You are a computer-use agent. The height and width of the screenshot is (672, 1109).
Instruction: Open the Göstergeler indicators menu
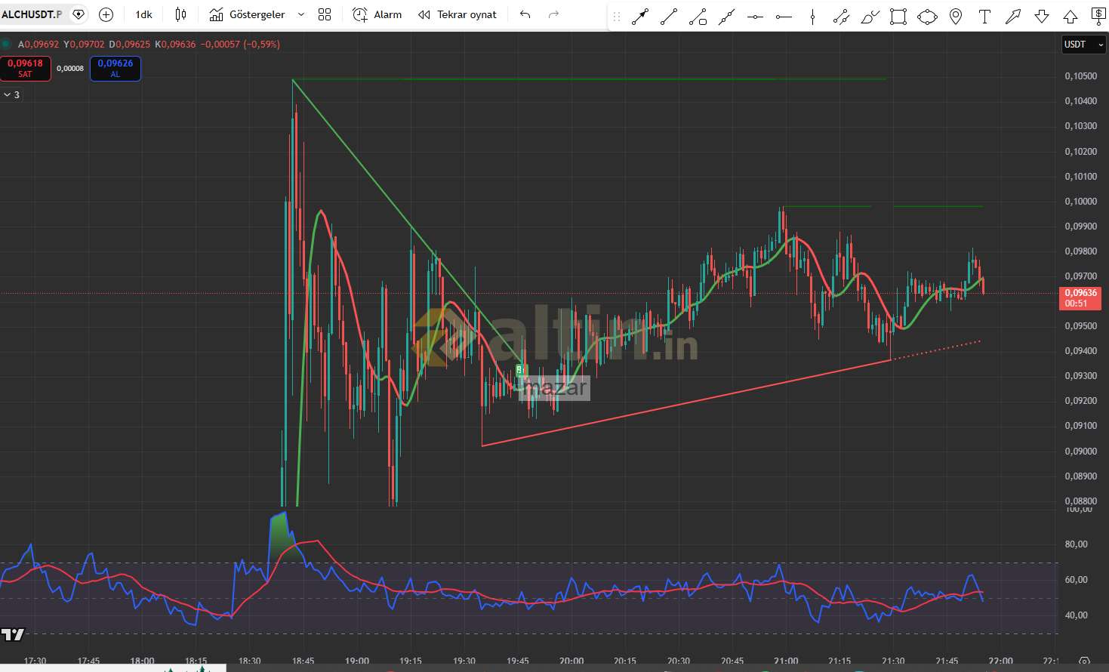tap(248, 14)
